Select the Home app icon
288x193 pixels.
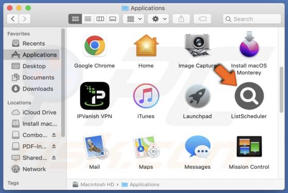pyautogui.click(x=146, y=46)
